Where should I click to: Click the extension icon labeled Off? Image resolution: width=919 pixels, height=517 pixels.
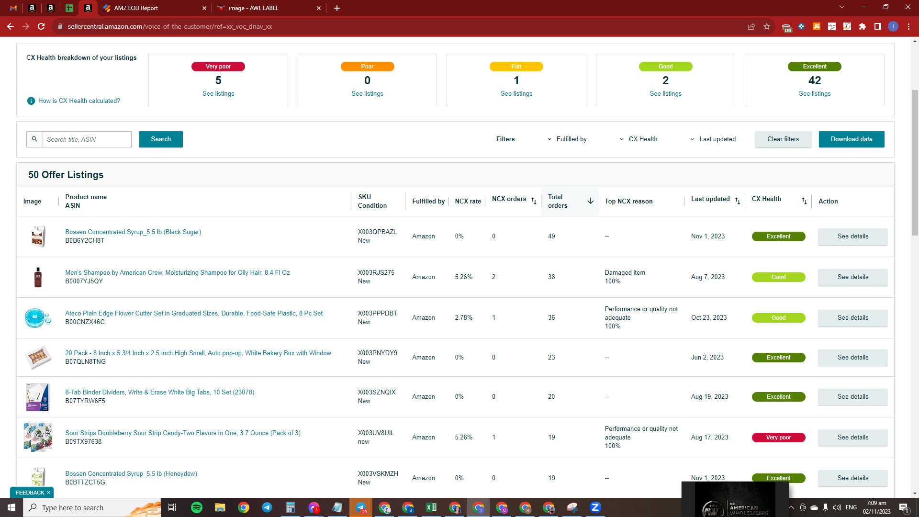(786, 27)
